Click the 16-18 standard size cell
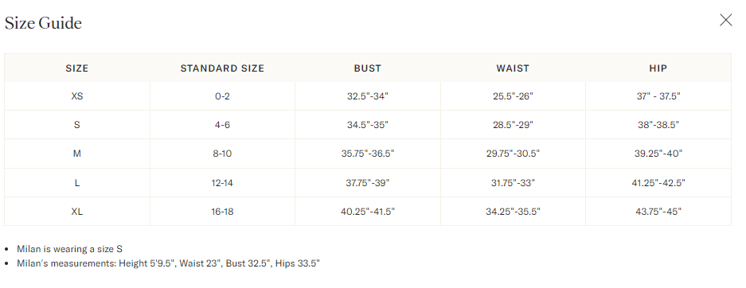The width and height of the screenshot is (746, 288). [222, 212]
